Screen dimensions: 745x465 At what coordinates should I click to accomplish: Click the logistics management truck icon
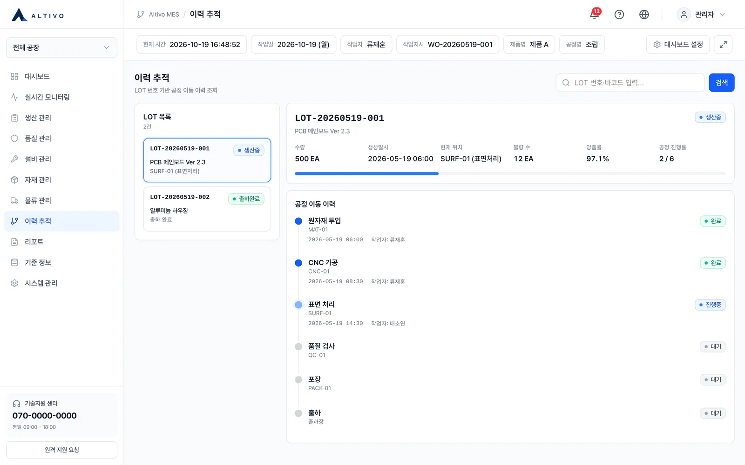pos(14,200)
